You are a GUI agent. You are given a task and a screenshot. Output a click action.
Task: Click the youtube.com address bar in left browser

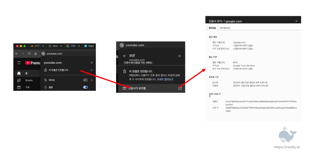click(68, 54)
